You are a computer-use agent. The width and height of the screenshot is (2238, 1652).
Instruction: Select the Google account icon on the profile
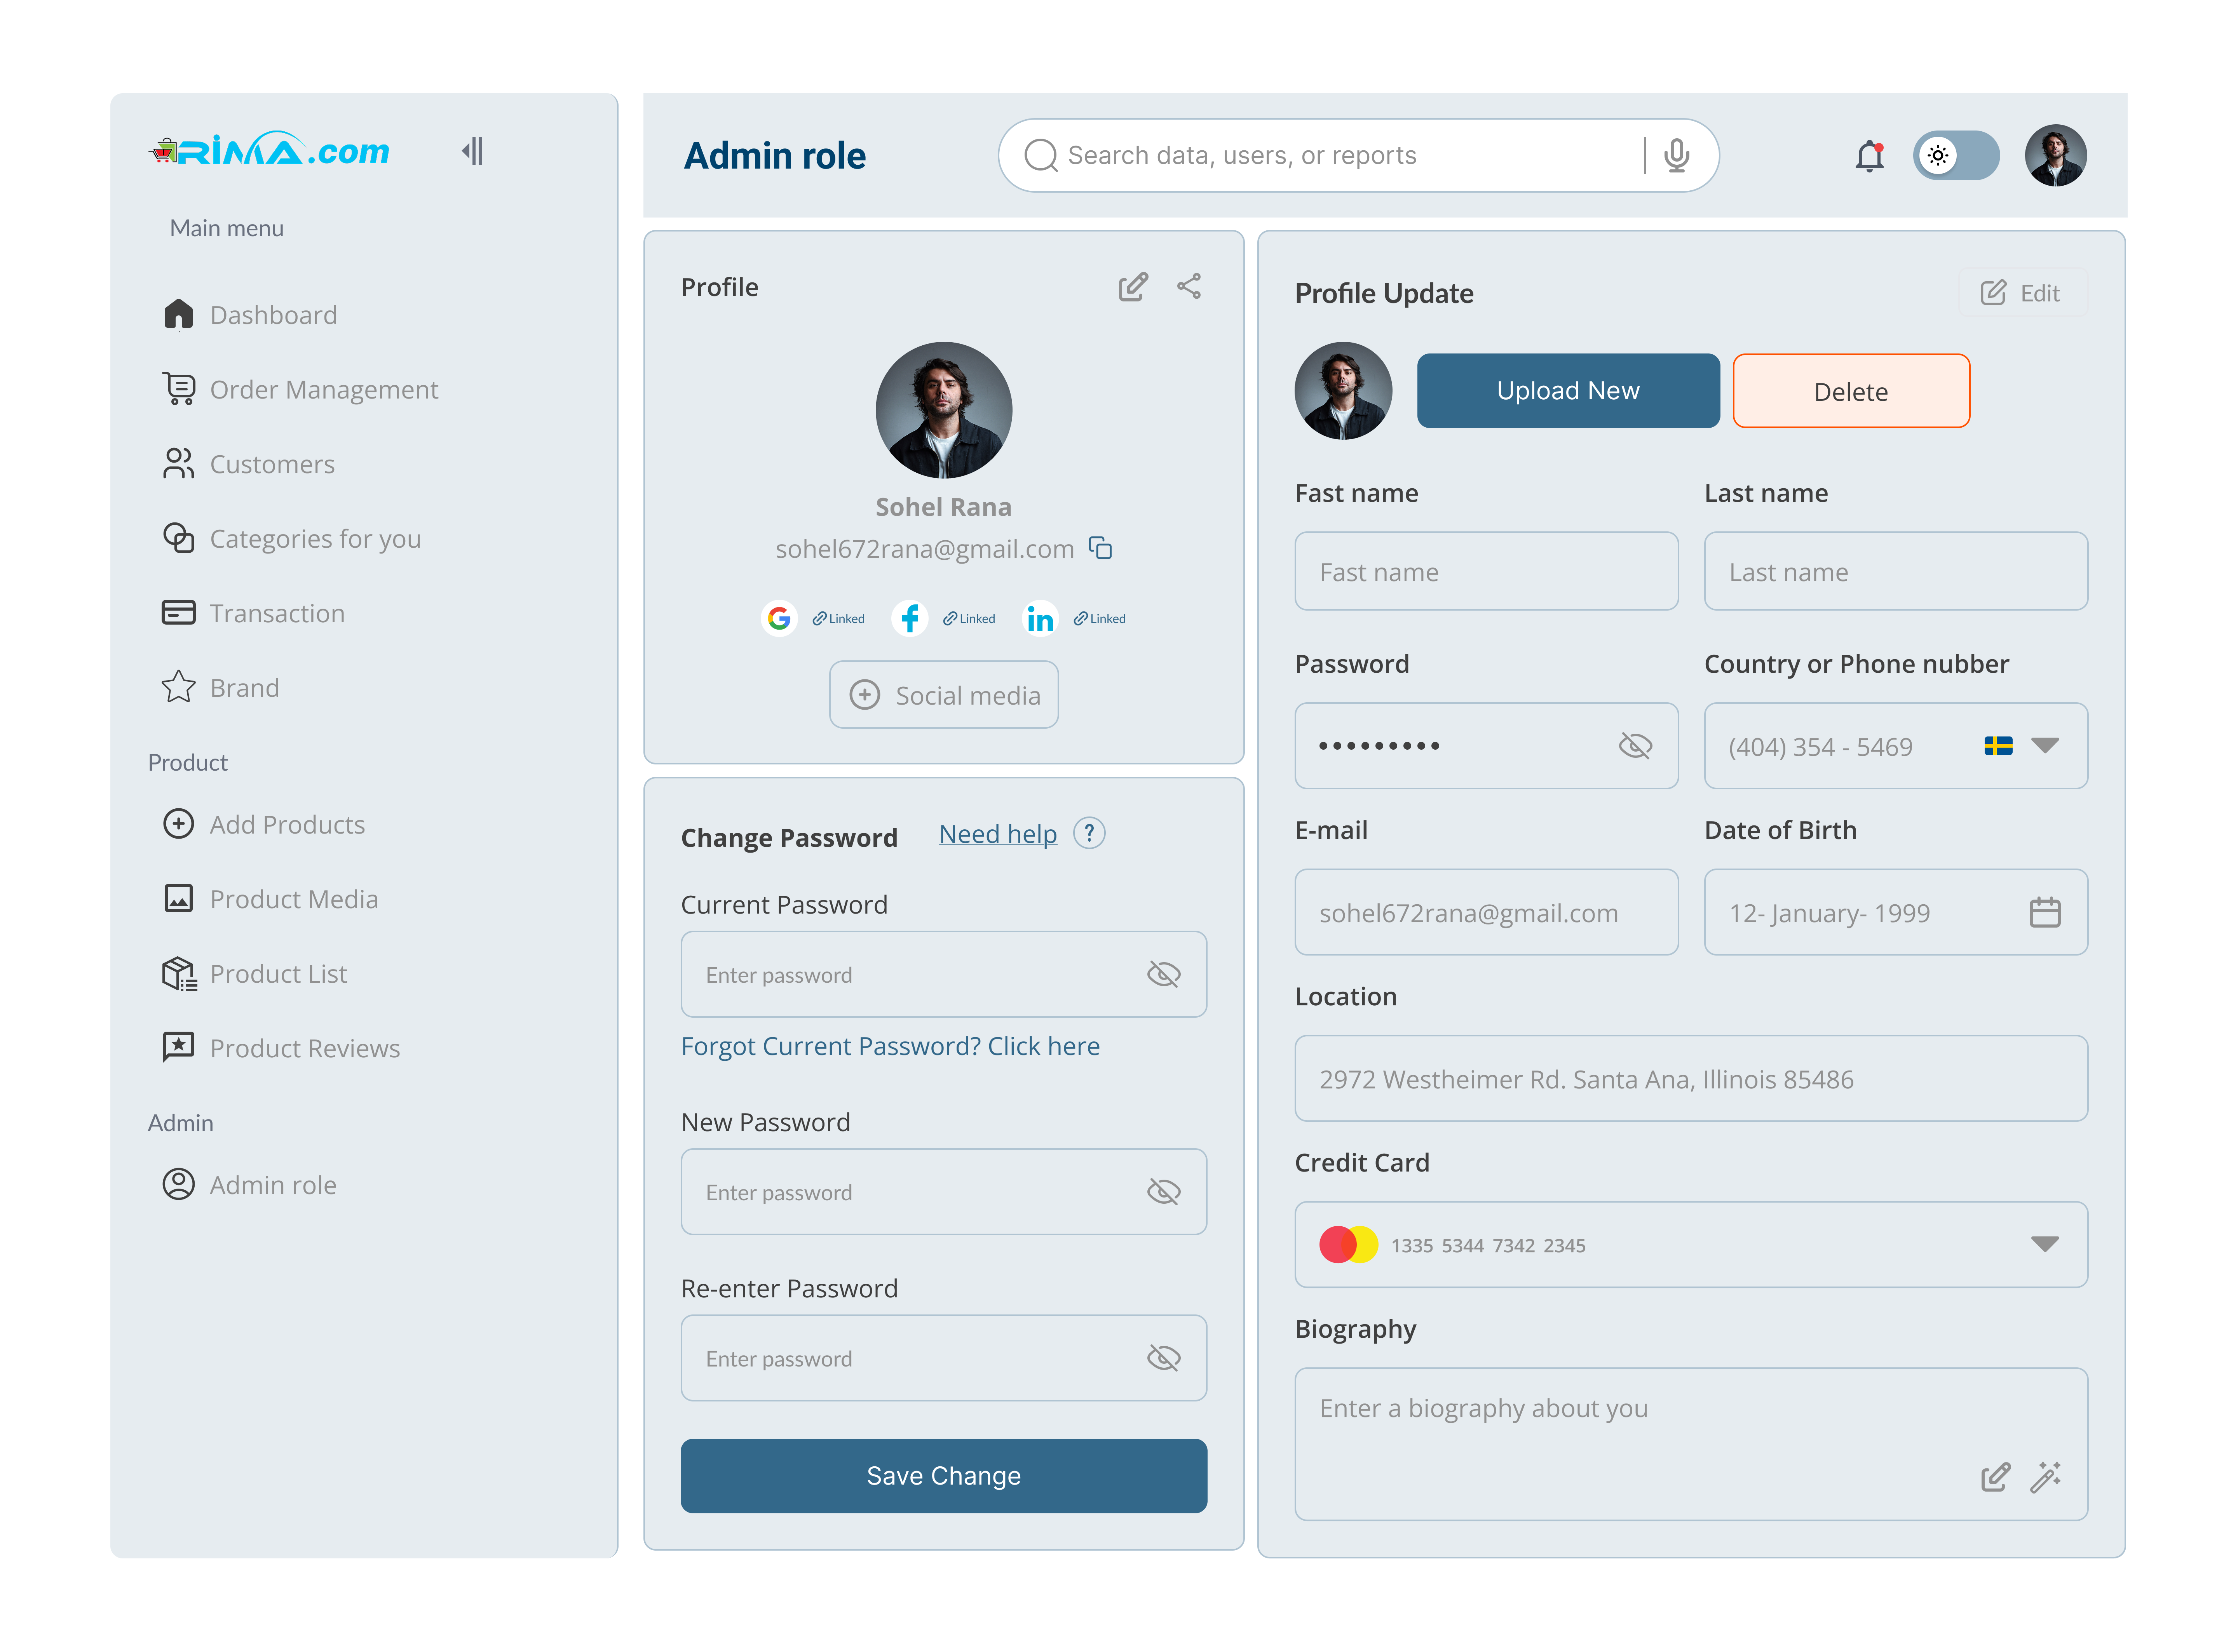pos(779,618)
